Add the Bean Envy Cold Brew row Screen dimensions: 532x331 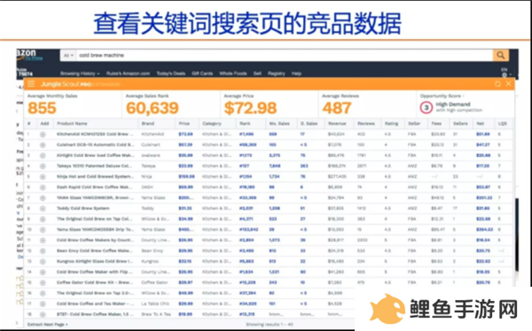point(43,251)
